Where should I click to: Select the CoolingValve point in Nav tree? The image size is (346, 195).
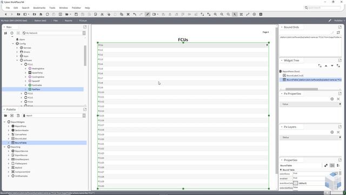click(x=36, y=77)
